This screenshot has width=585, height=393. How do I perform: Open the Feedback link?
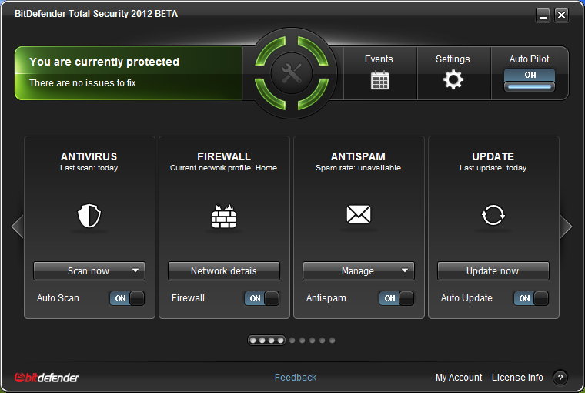(x=296, y=378)
